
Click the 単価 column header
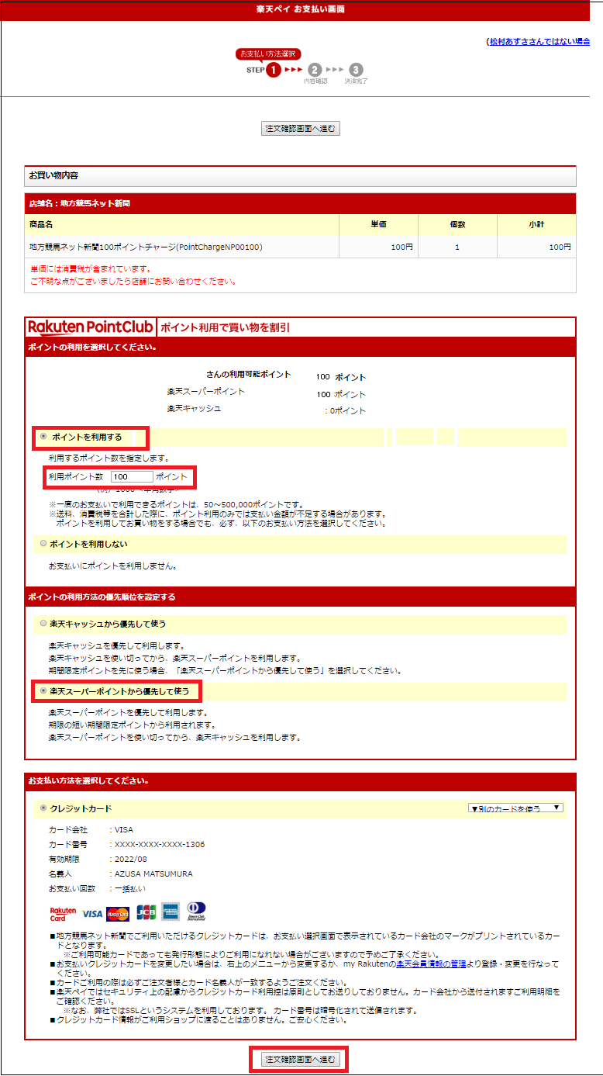click(378, 225)
